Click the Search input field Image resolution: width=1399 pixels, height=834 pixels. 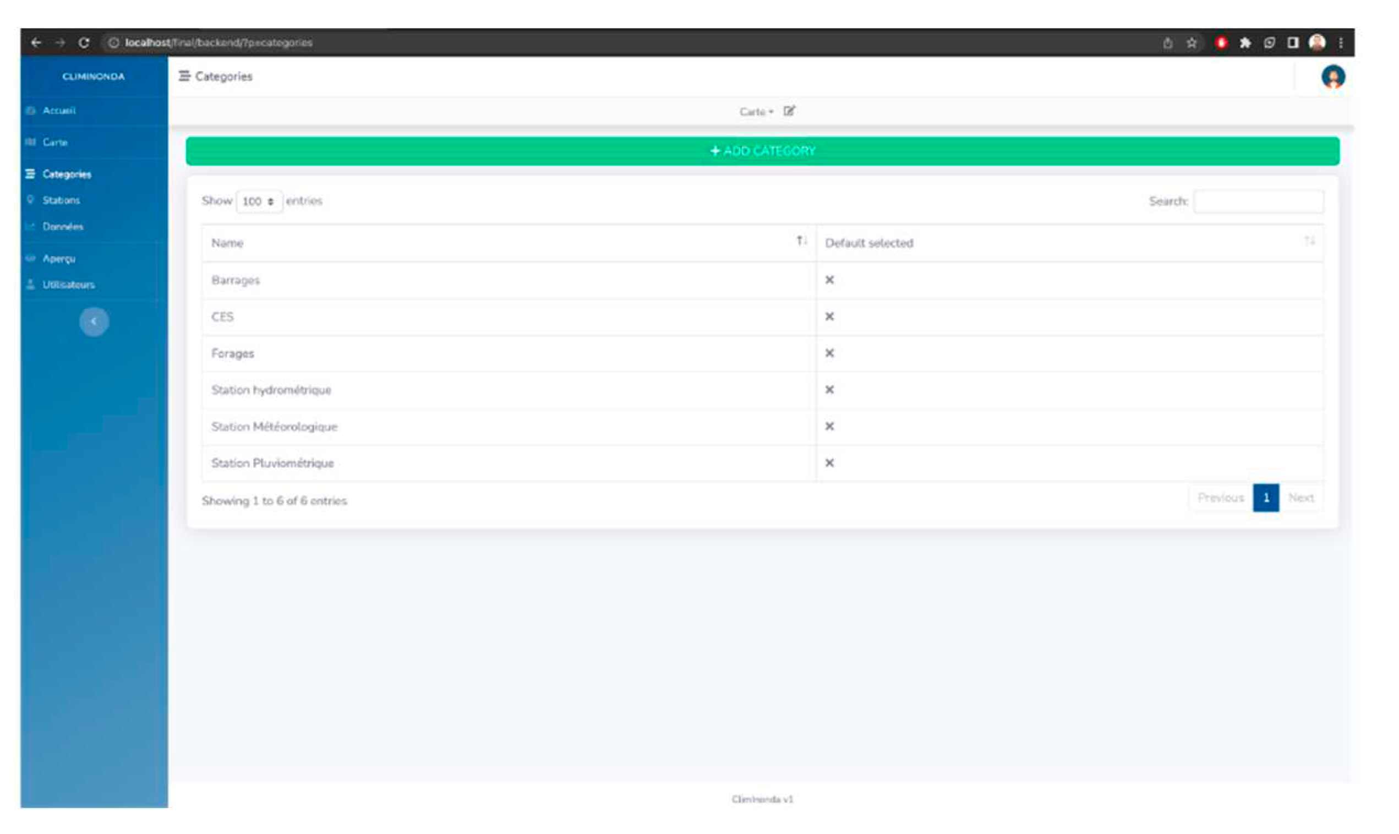(x=1258, y=201)
